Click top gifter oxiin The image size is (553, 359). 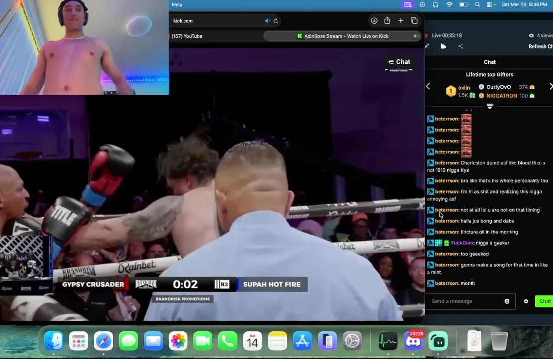pos(464,87)
